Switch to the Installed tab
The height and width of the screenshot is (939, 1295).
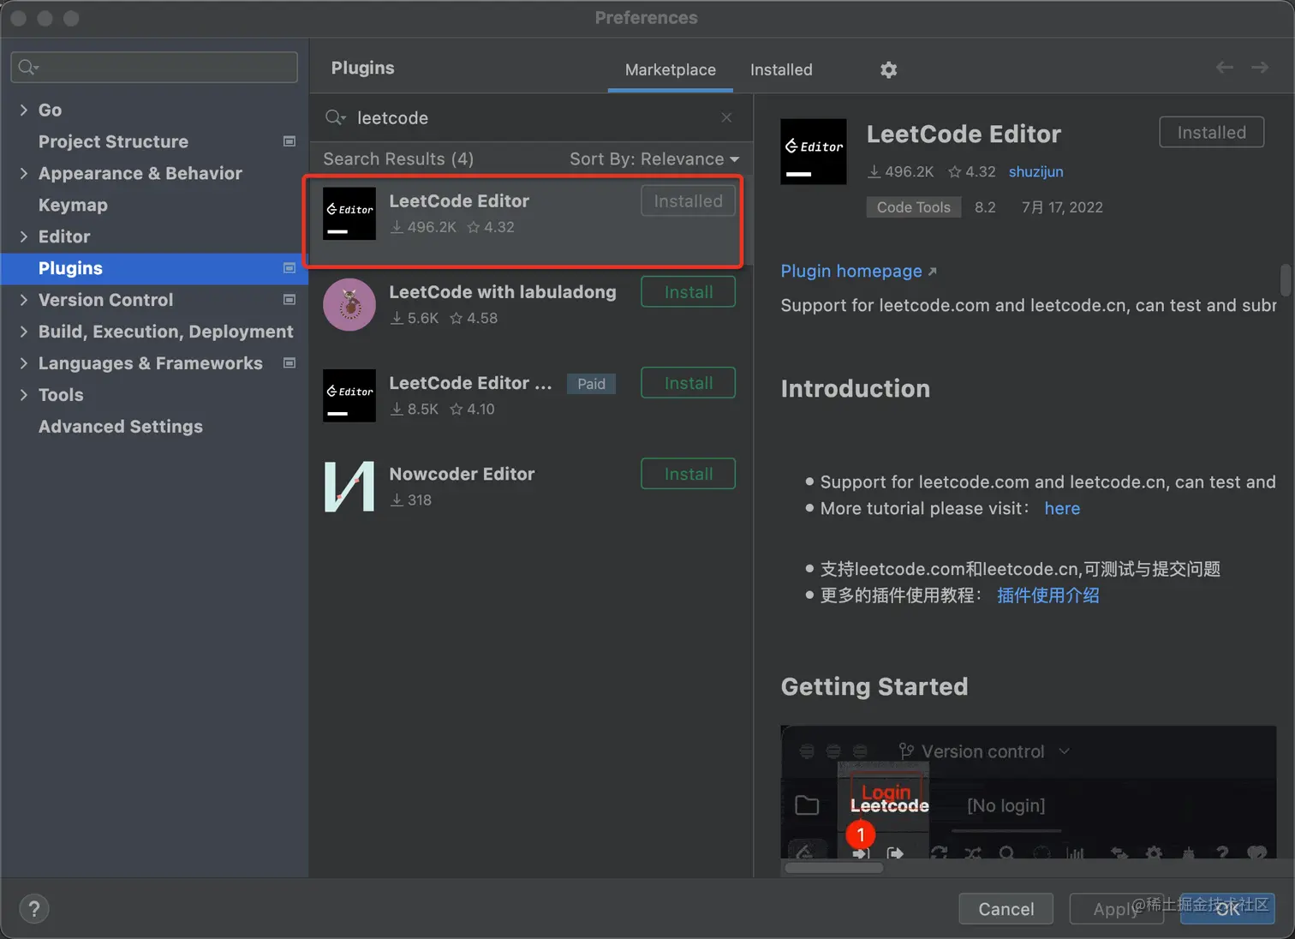[x=781, y=69]
